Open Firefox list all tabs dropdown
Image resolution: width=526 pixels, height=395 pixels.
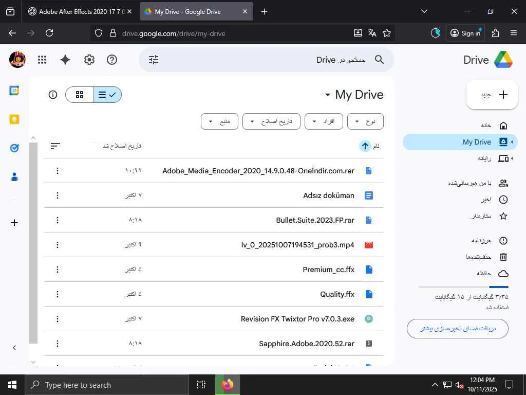[424, 11]
